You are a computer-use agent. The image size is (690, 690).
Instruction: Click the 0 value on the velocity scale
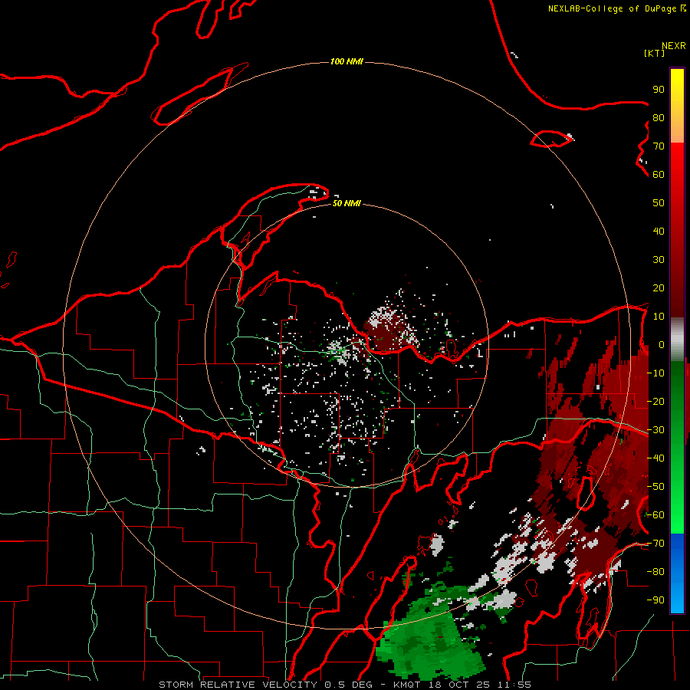tap(662, 344)
